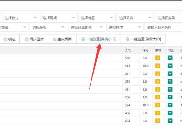Open the 选择排序 dropdown
182x126 pixels.
pos(125,27)
